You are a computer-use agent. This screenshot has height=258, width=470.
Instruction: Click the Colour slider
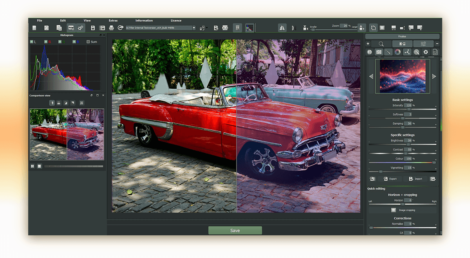tap(403, 162)
